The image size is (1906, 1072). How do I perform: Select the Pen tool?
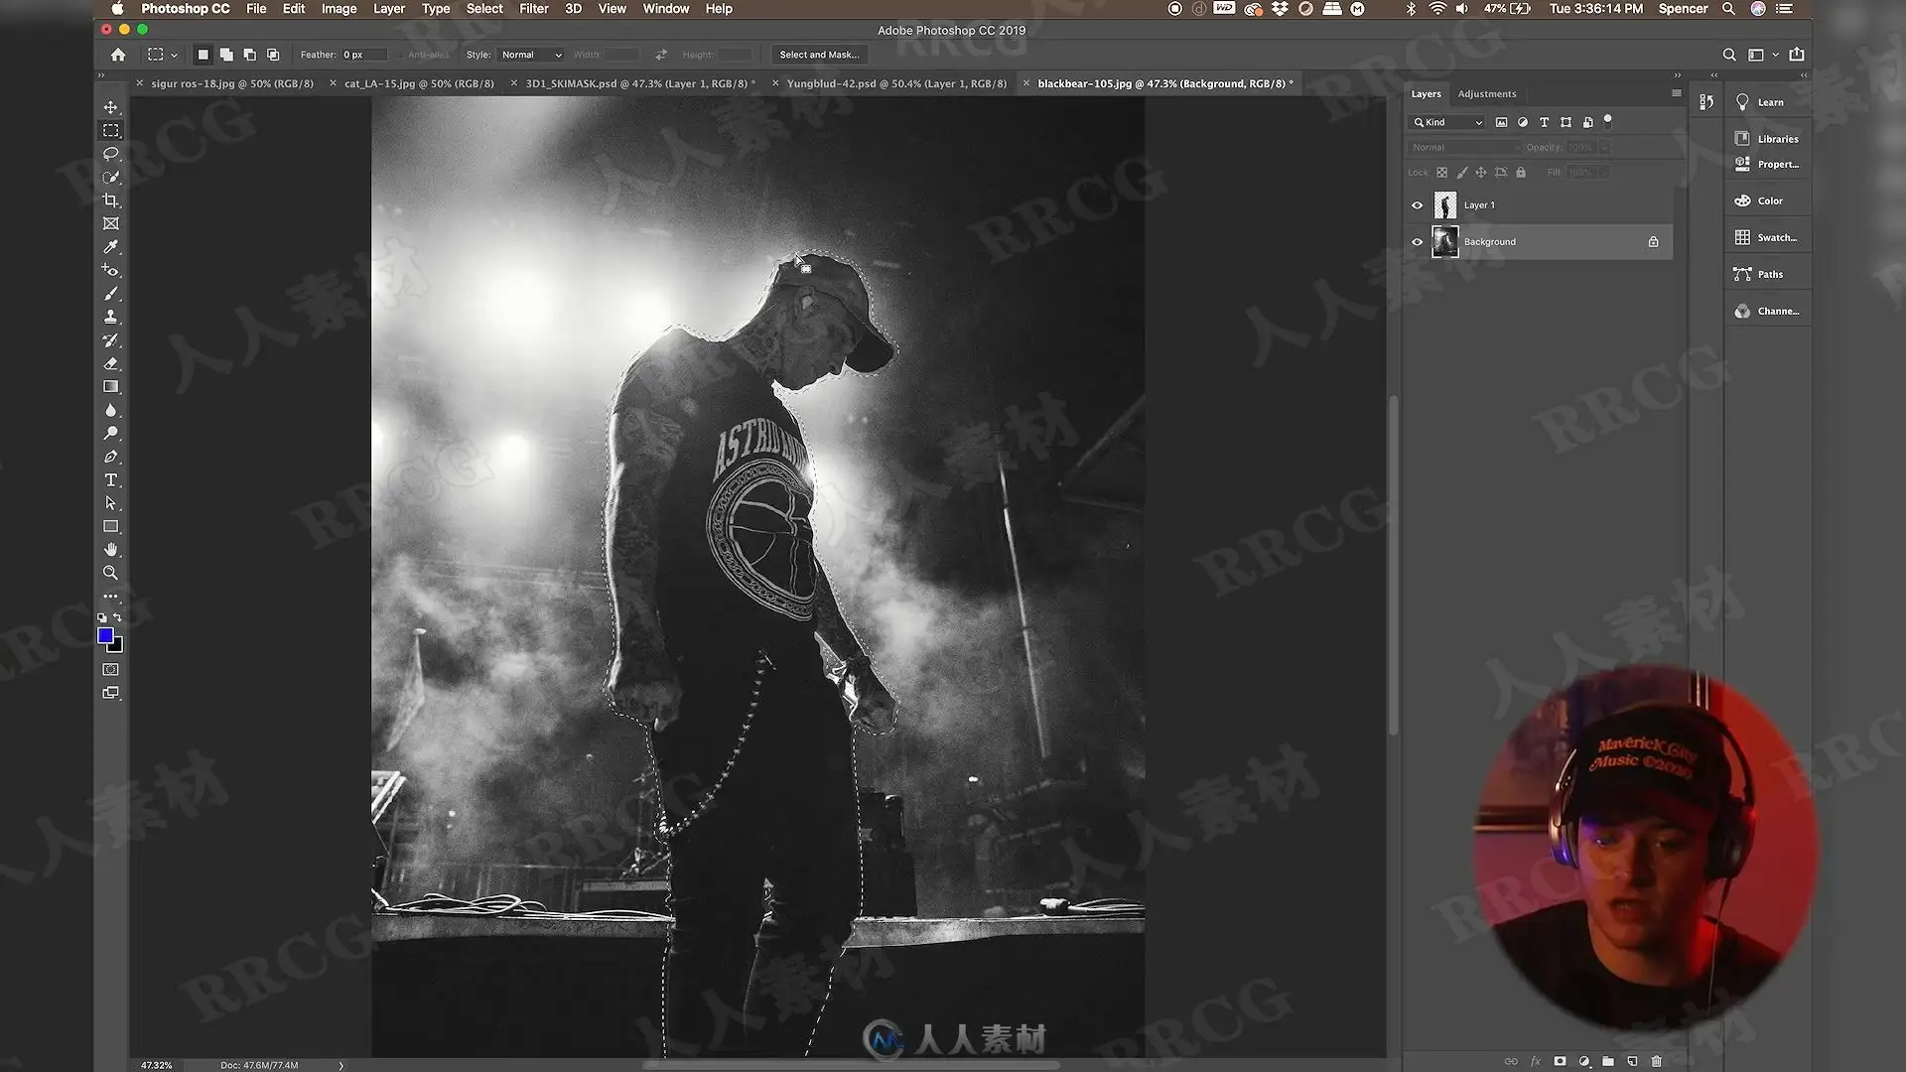point(110,457)
